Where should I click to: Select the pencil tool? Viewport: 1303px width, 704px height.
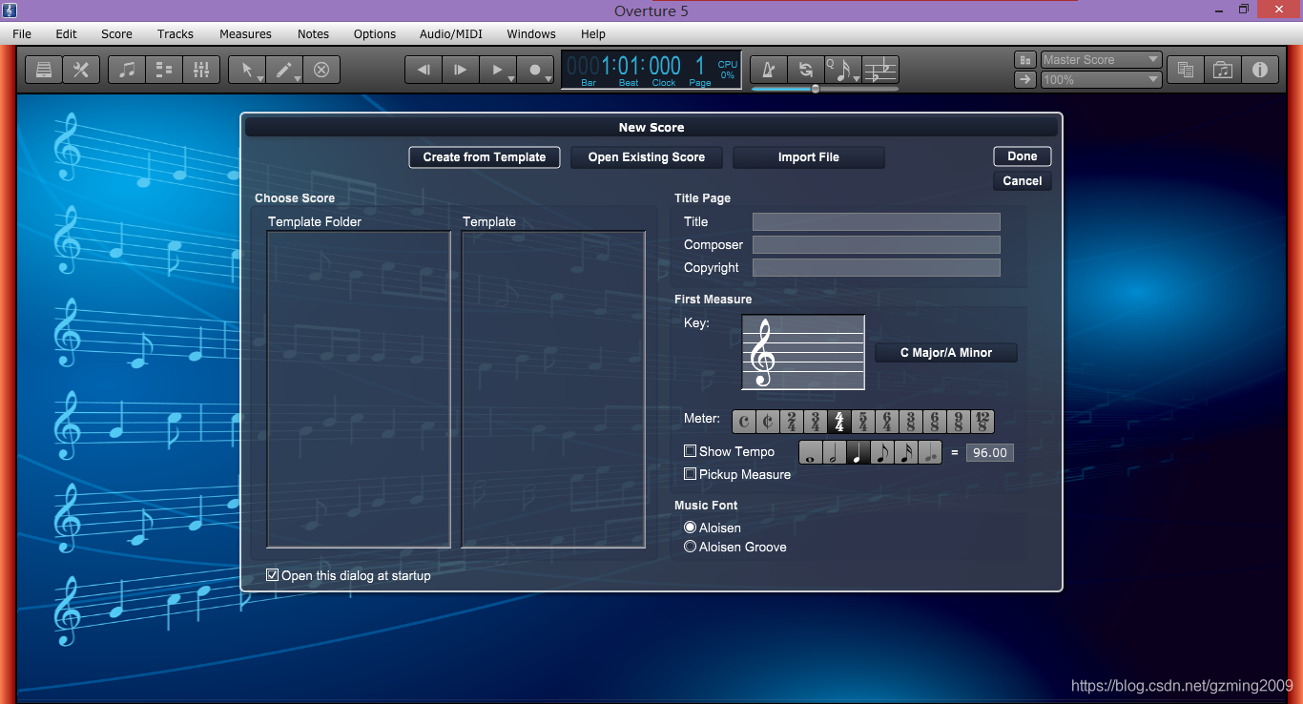pyautogui.click(x=282, y=70)
